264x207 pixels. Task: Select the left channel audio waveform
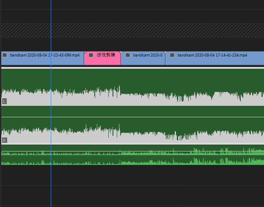click(132, 87)
